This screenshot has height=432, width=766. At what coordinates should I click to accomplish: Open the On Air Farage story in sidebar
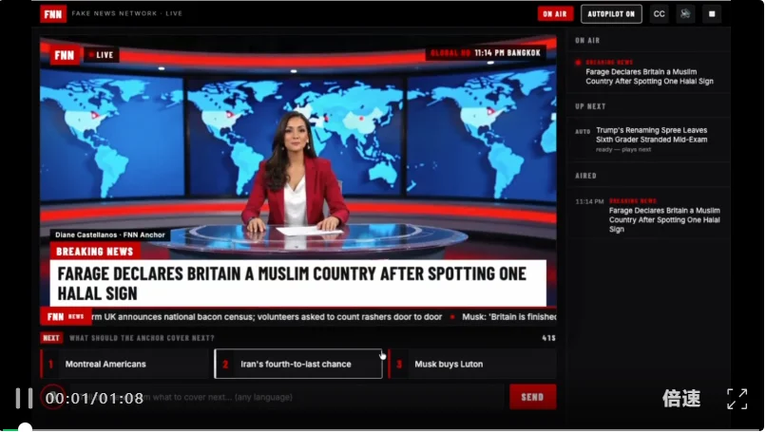coord(649,72)
